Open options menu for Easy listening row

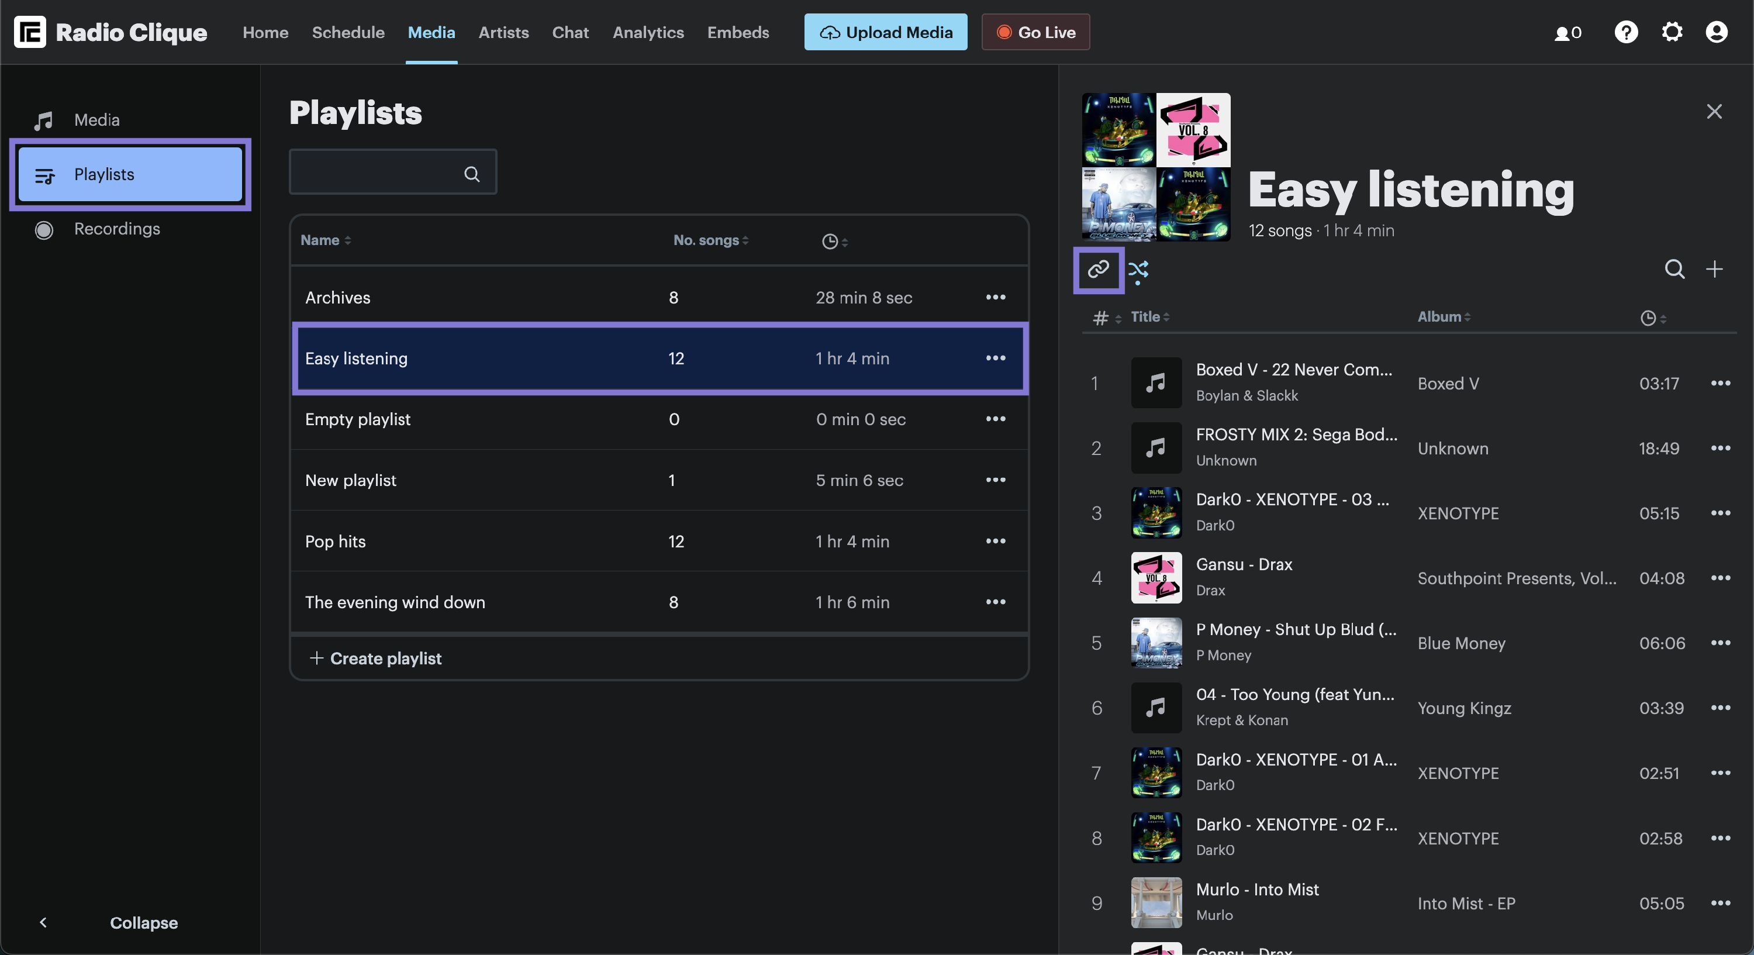(x=996, y=358)
